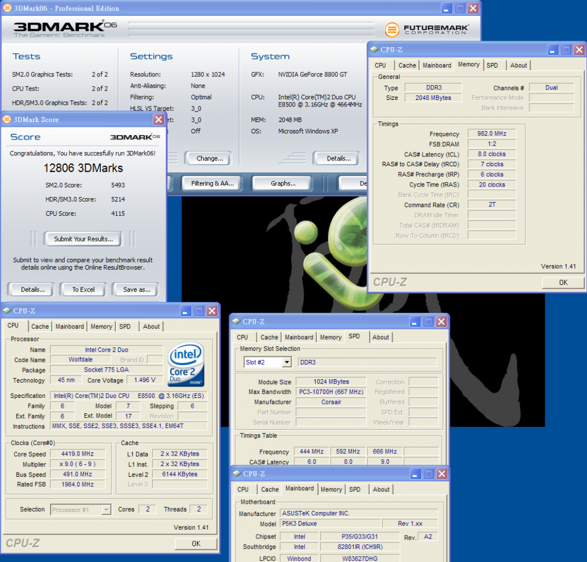
Task: Click DDR3 memory type field
Action: [433, 88]
